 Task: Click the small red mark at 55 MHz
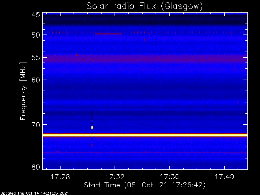click(76, 54)
